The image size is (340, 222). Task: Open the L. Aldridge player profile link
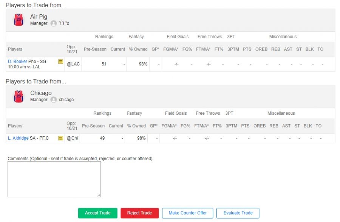pyautogui.click(x=18, y=138)
